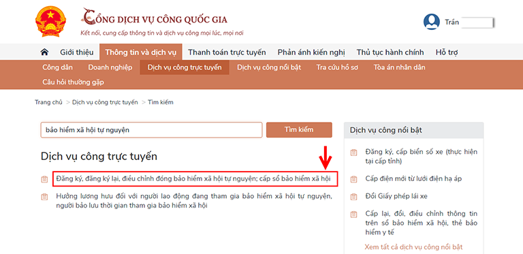Click Dịch vụ công trực tuyến breadcrumb

105,102
